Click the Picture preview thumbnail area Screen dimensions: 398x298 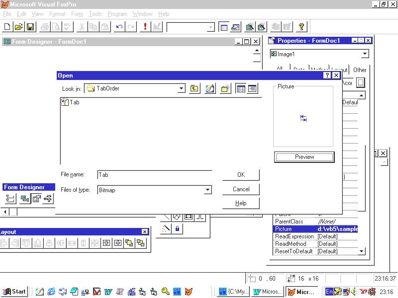(303, 117)
